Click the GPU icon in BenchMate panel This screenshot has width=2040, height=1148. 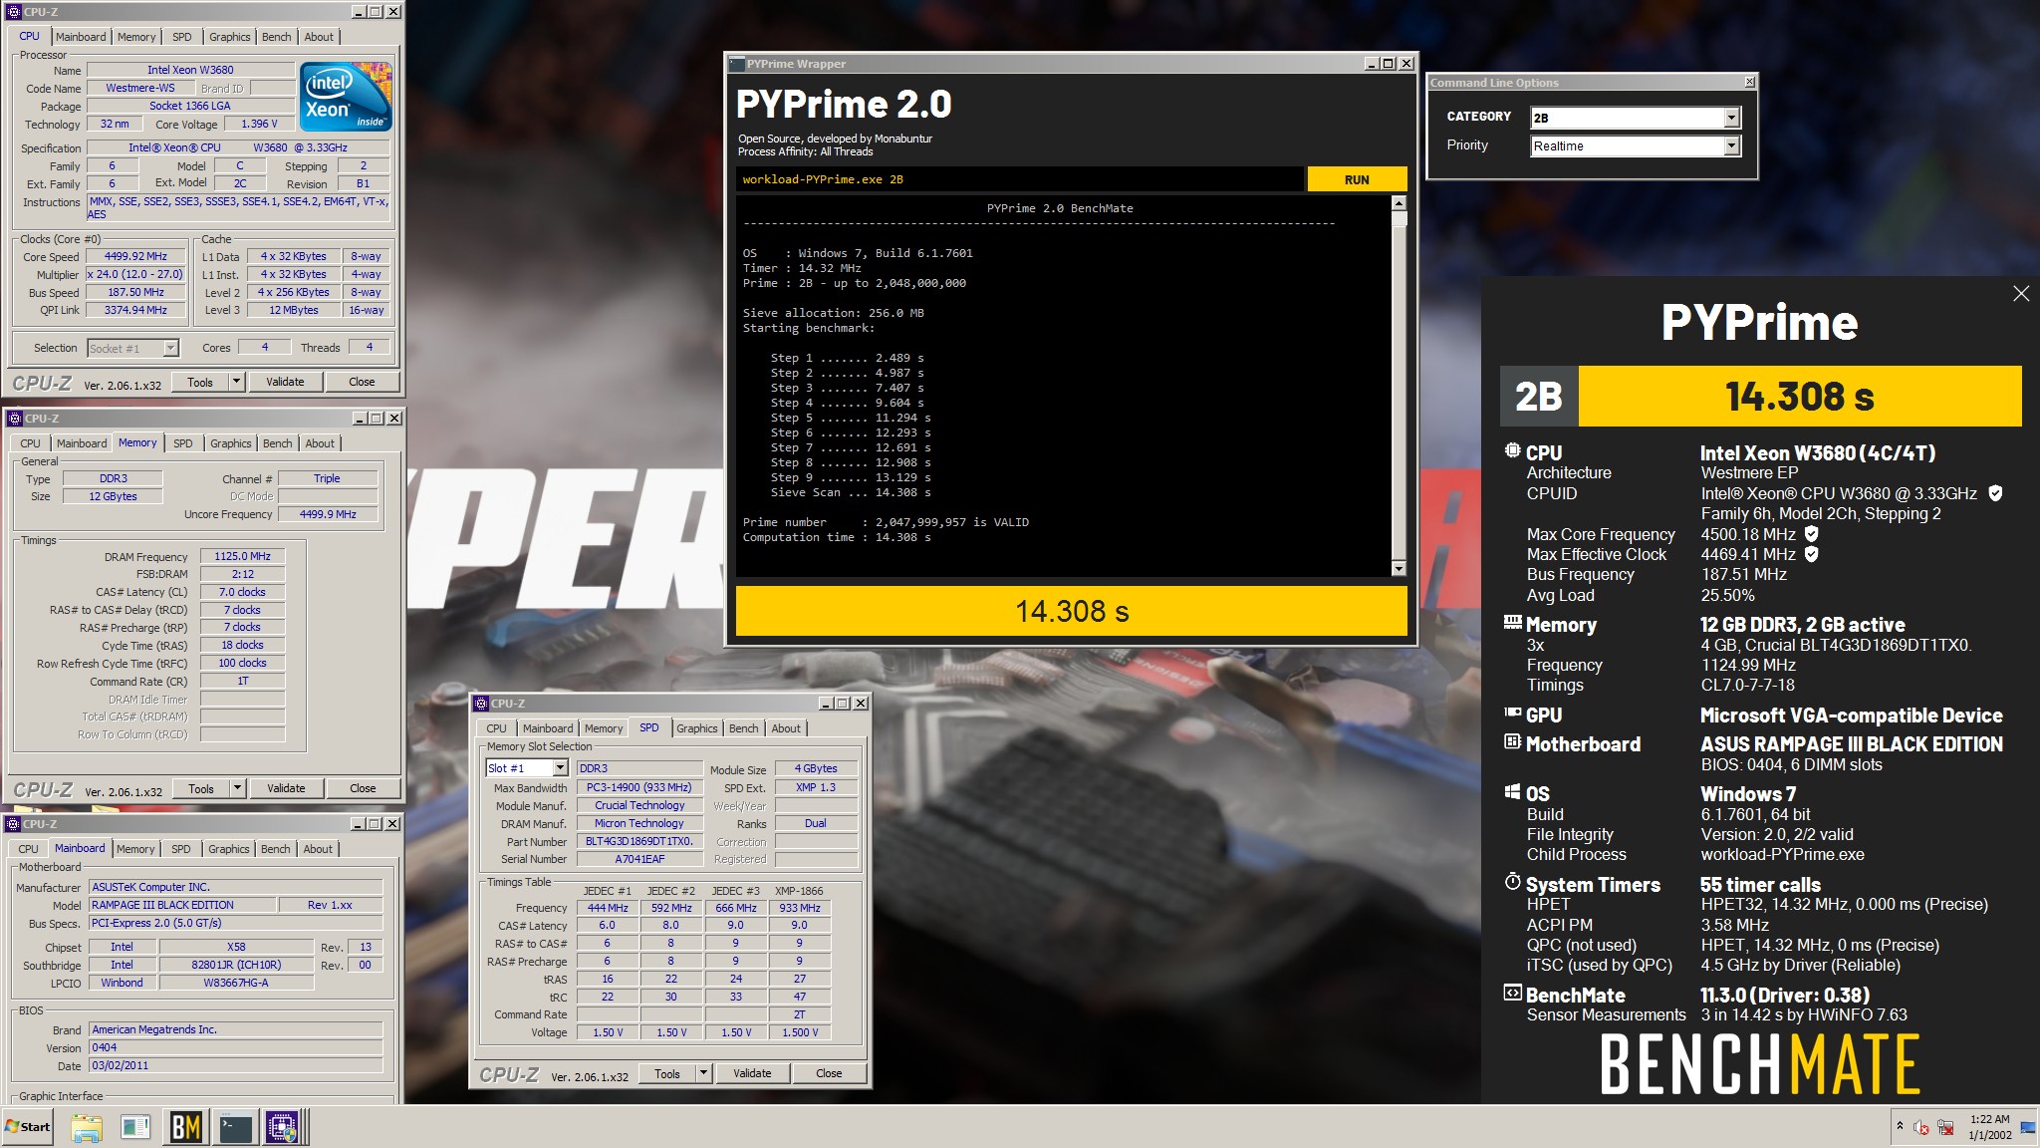point(1512,714)
